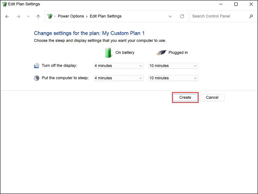Expand on-battery sleep time dropdown

point(118,78)
